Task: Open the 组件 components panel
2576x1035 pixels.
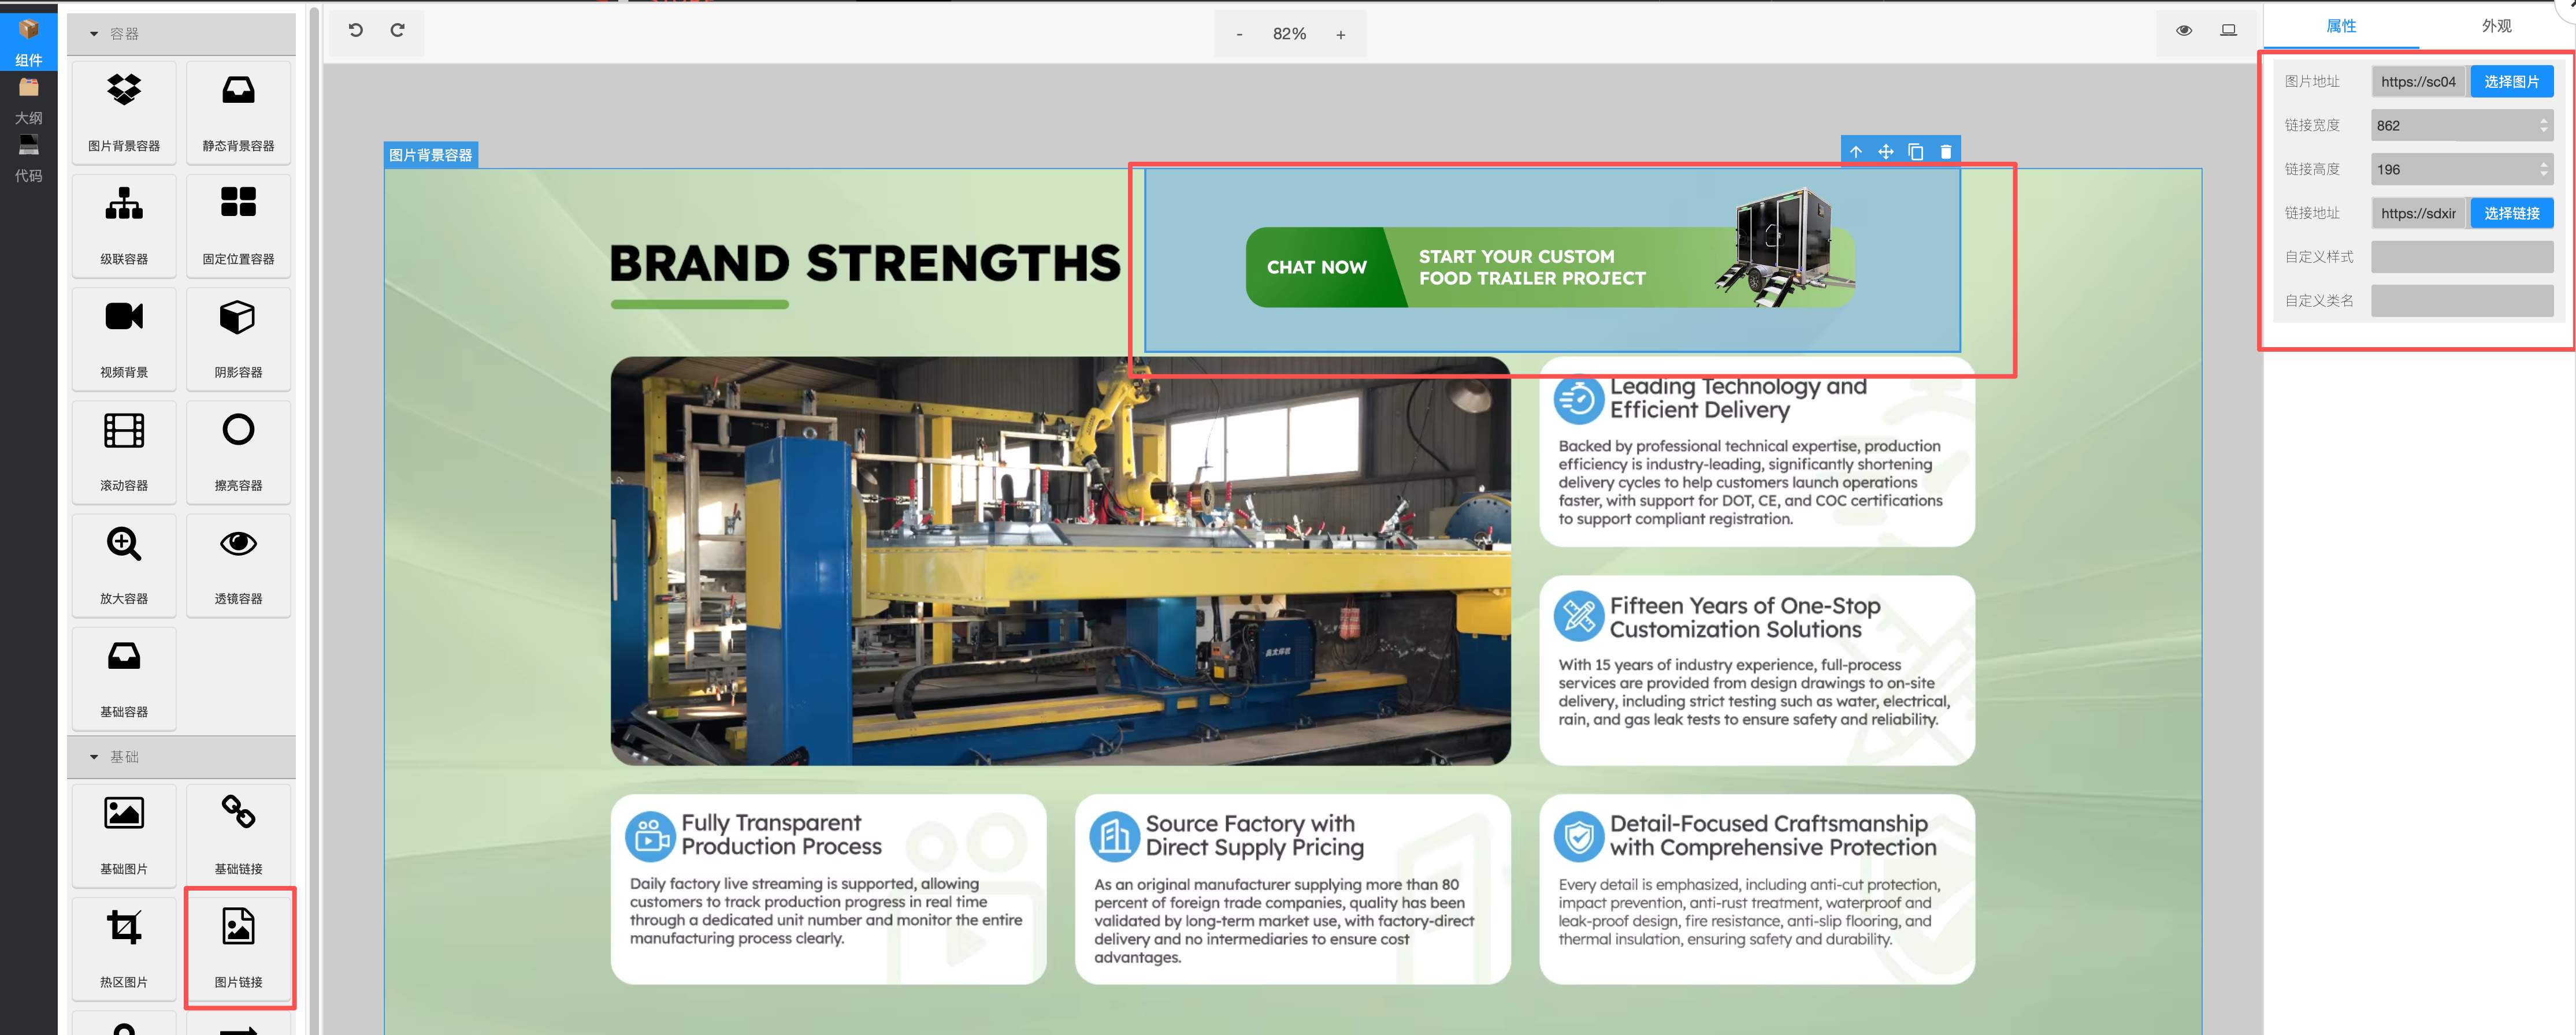Action: [28, 43]
